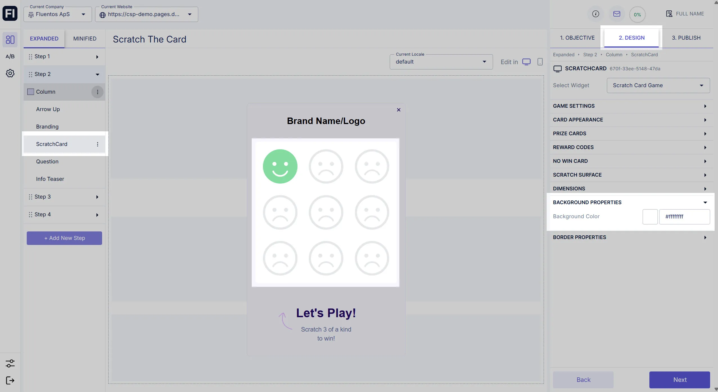
Task: Open the Current Website dropdown
Action: (x=147, y=14)
